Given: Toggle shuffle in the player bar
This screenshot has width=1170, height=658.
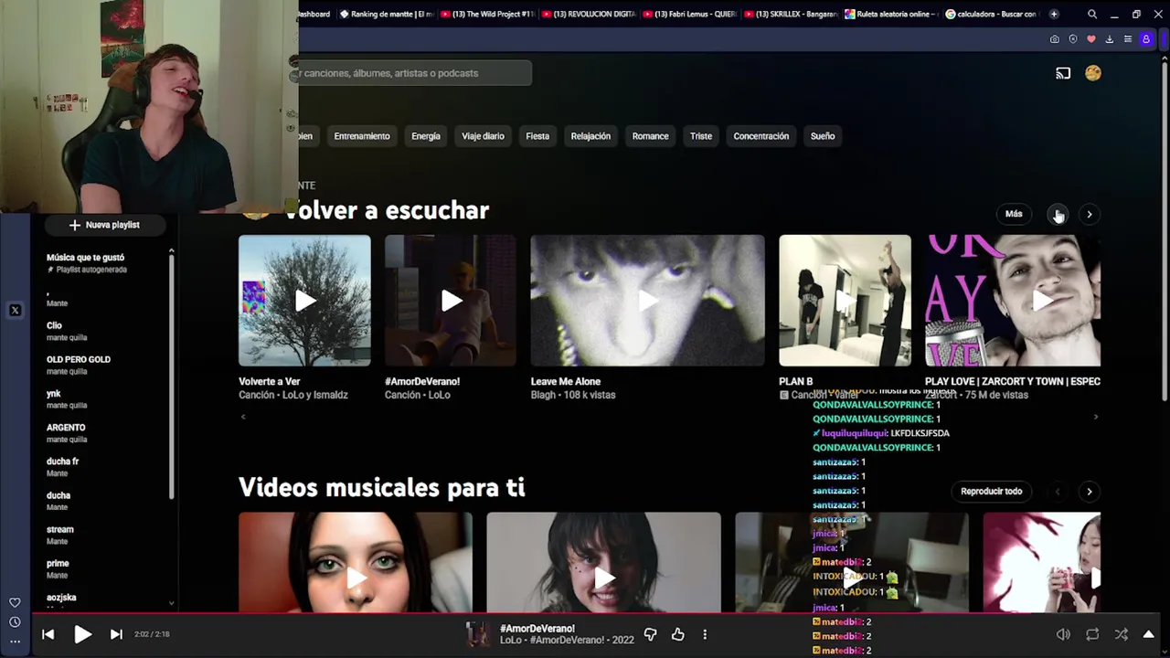Looking at the screenshot, I should point(1122,634).
